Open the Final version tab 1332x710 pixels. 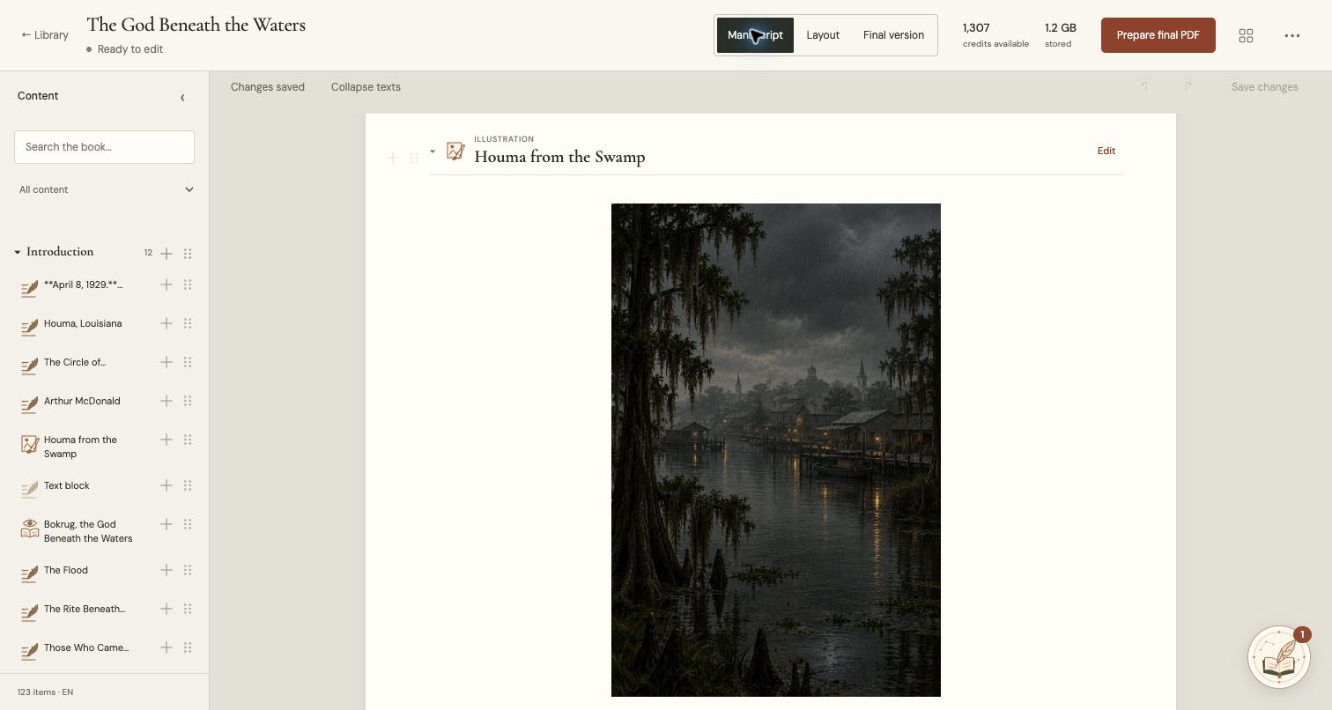pyautogui.click(x=893, y=35)
